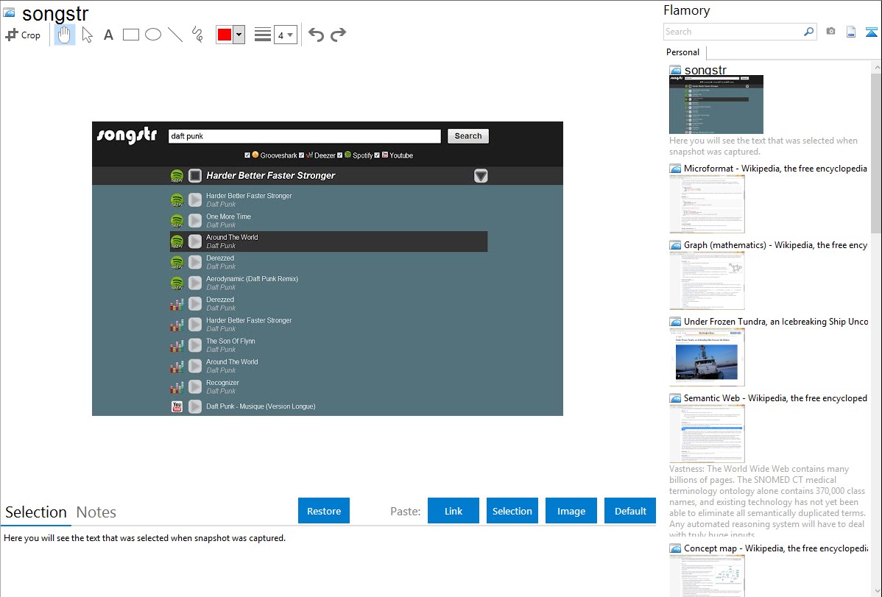Click the camera capture icon
The height and width of the screenshot is (597, 882).
830,32
